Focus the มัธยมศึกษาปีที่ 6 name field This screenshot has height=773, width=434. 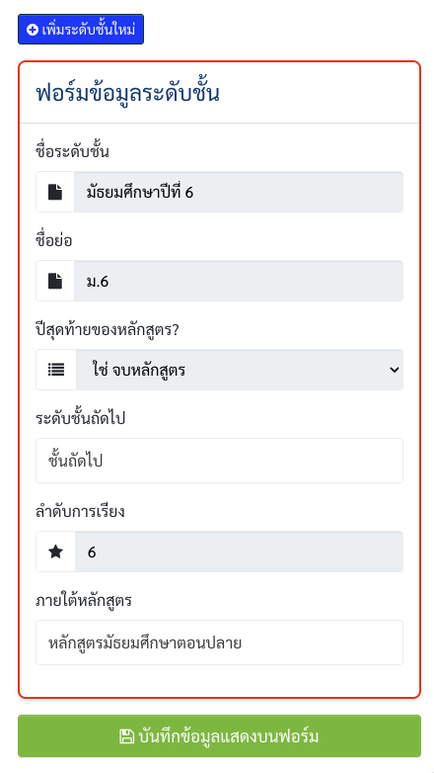[x=239, y=192]
